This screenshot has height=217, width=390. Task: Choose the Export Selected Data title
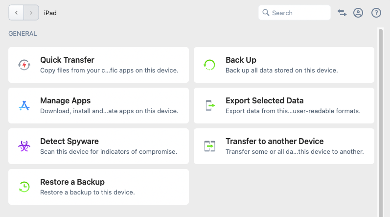(265, 100)
